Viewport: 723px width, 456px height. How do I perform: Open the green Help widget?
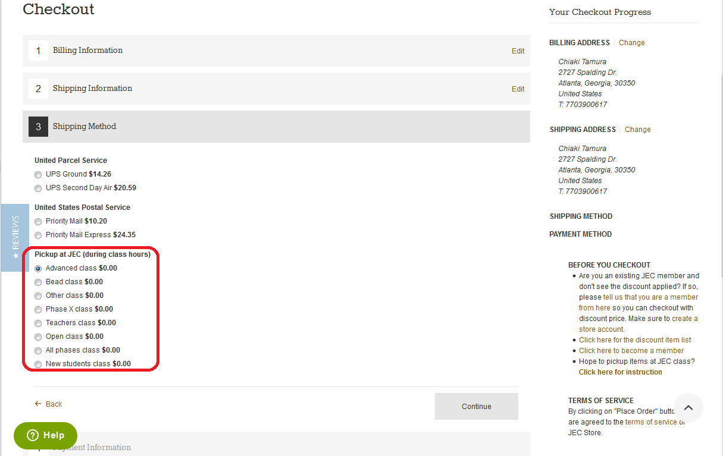pos(46,435)
